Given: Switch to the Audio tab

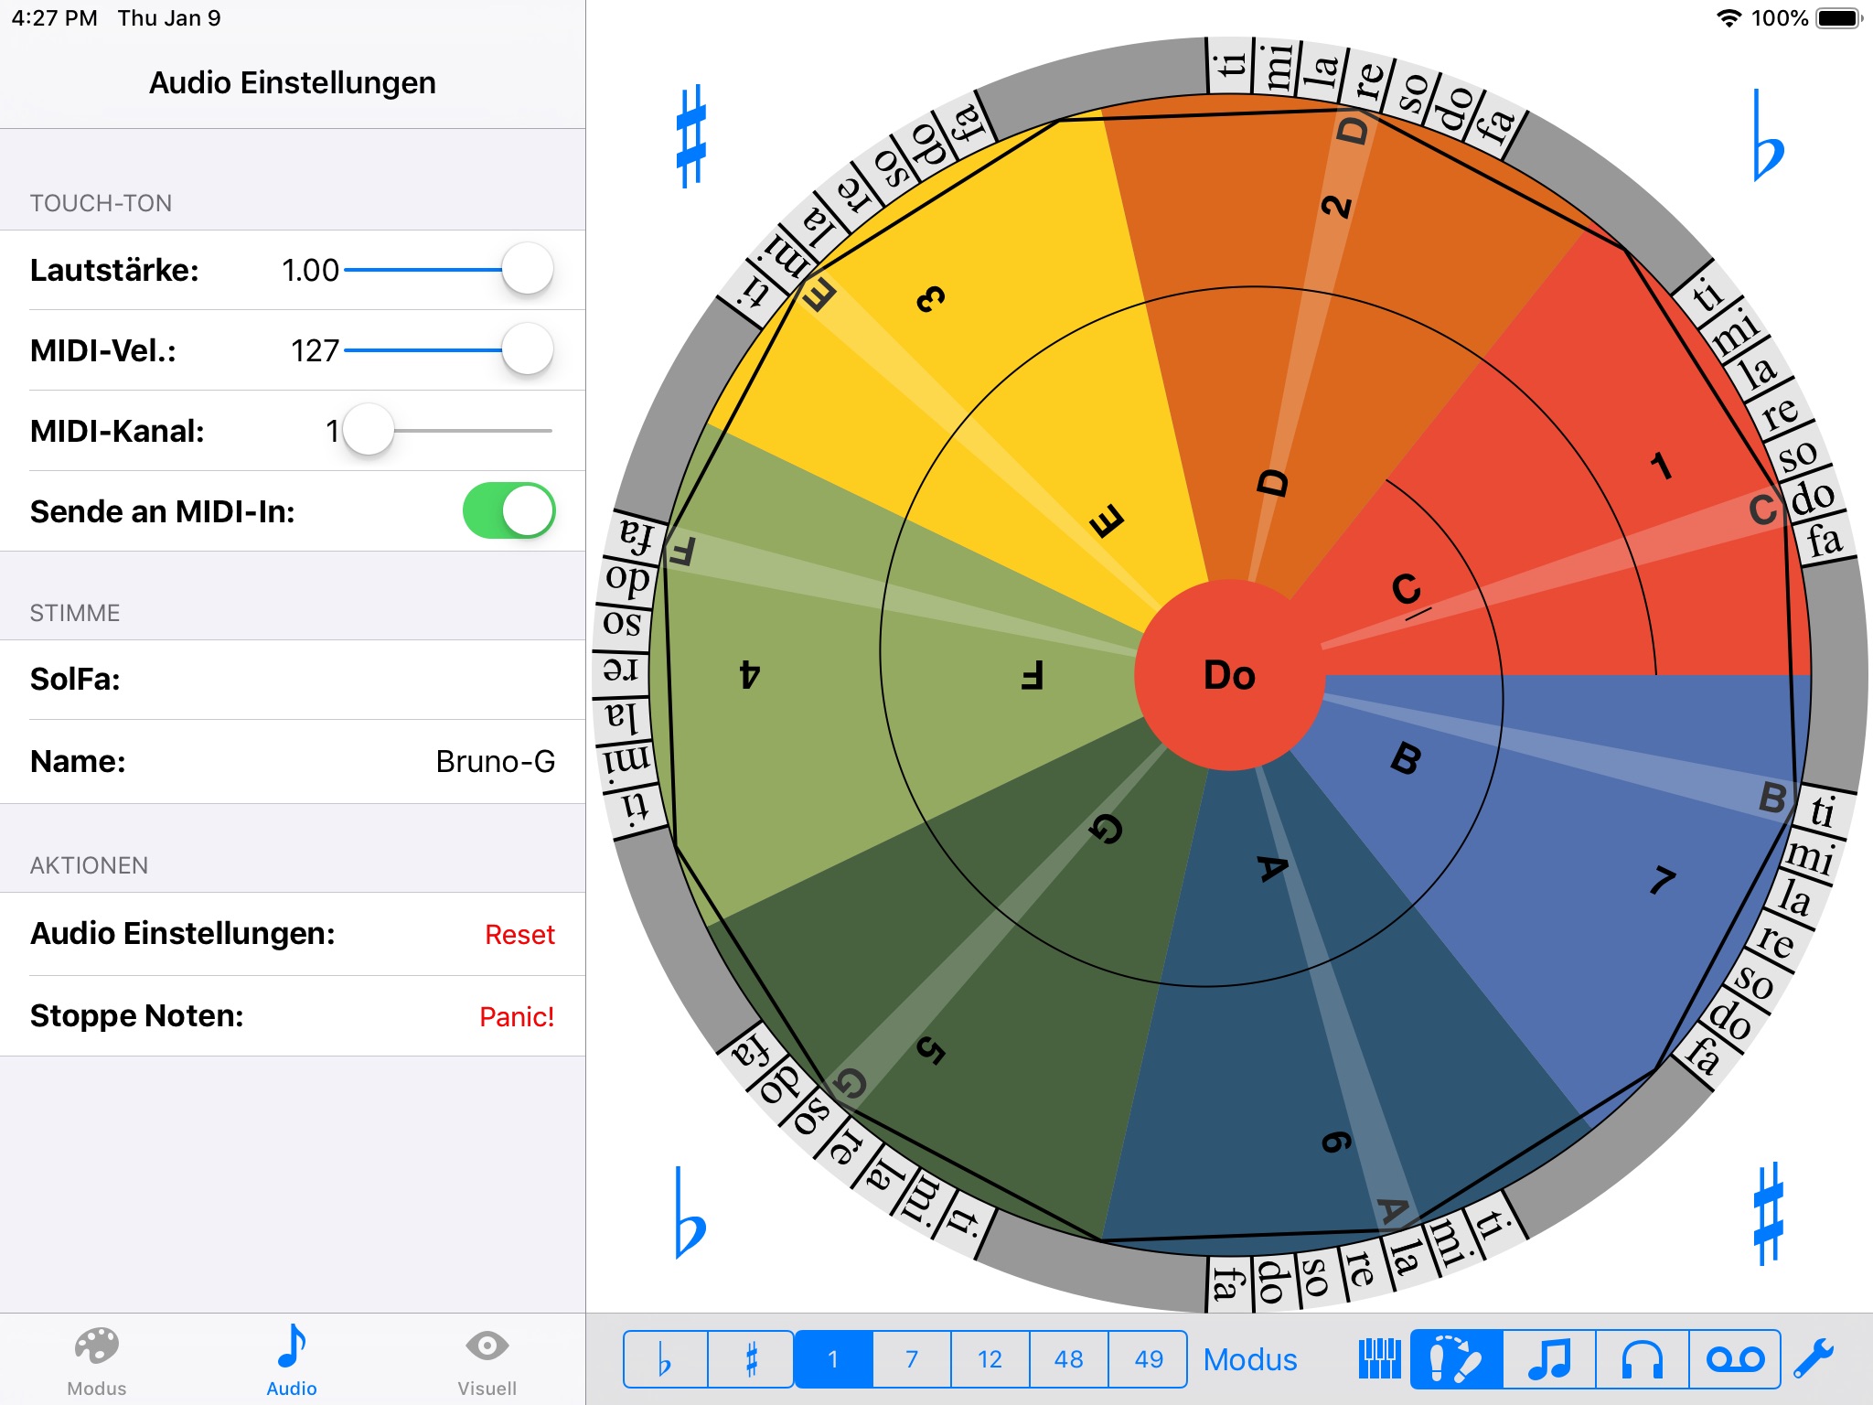Looking at the screenshot, I should coord(292,1360).
